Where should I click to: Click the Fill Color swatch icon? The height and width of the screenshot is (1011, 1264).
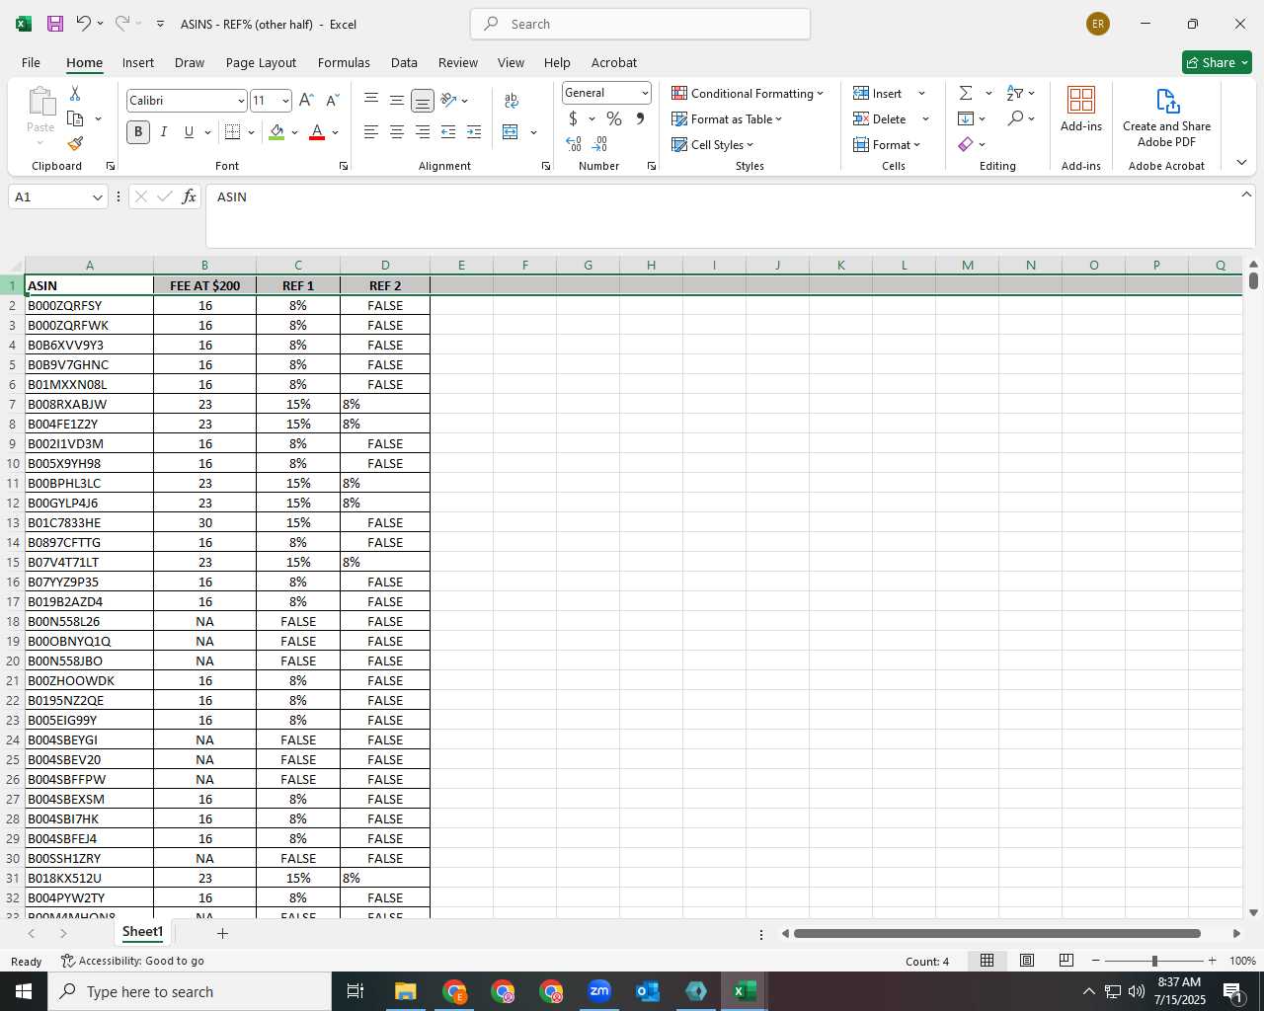[276, 131]
